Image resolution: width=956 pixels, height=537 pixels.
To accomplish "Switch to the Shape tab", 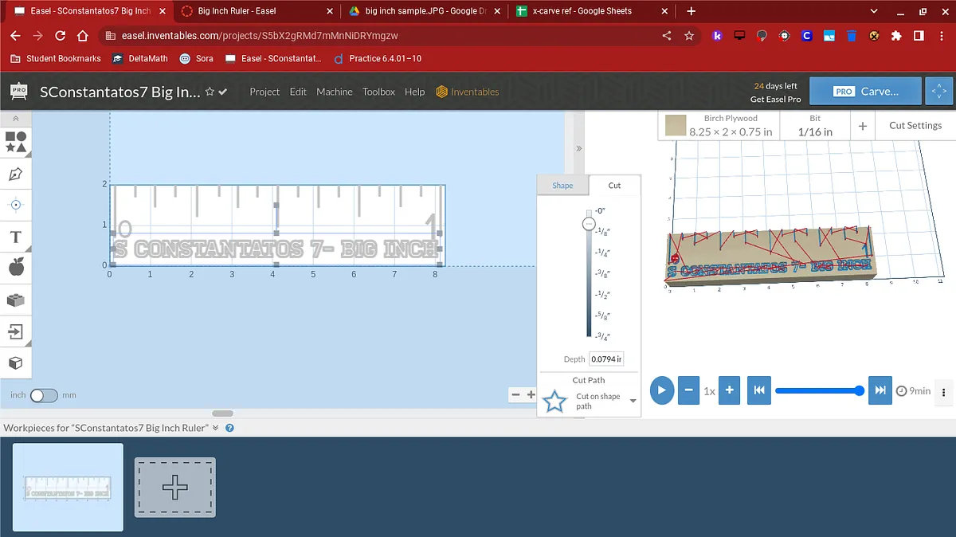I will pyautogui.click(x=562, y=185).
